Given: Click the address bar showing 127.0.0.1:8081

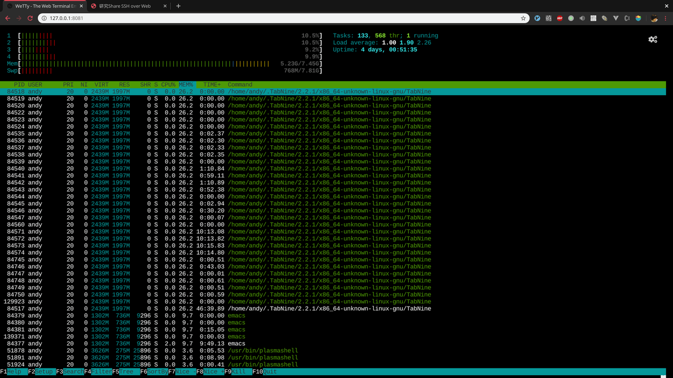Looking at the screenshot, I should coord(284,18).
